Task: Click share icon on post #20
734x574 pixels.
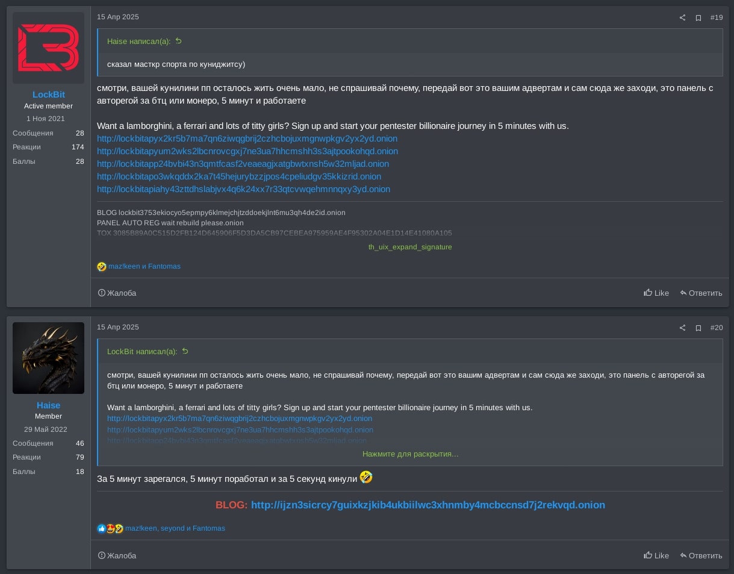Action: (x=682, y=328)
